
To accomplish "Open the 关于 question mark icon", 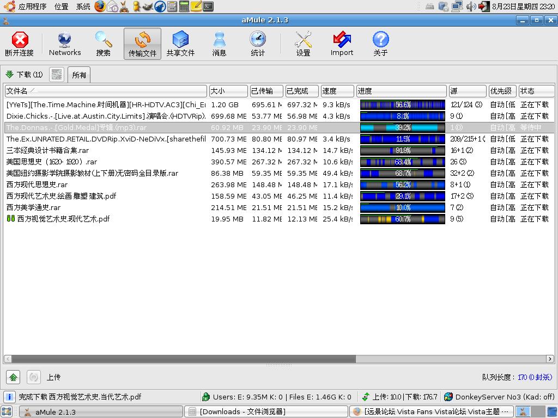I will (380, 39).
